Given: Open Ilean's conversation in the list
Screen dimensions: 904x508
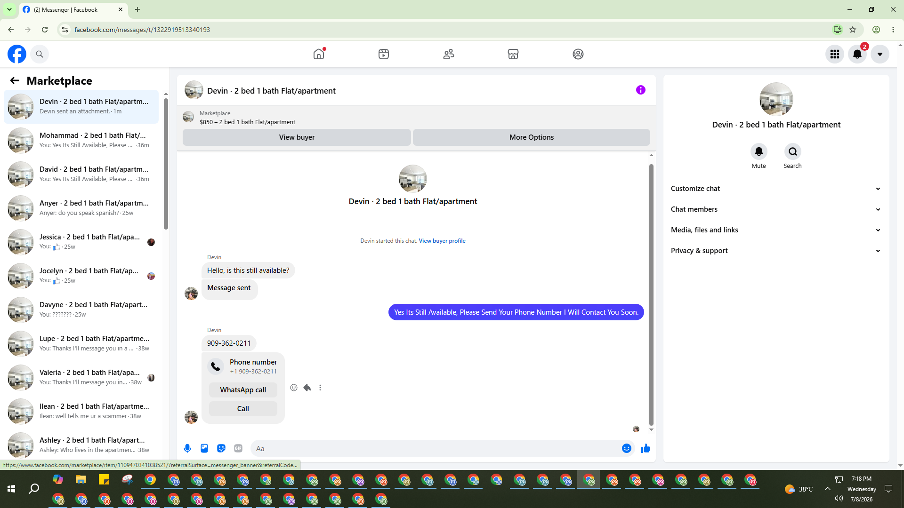Looking at the screenshot, I should tap(81, 411).
